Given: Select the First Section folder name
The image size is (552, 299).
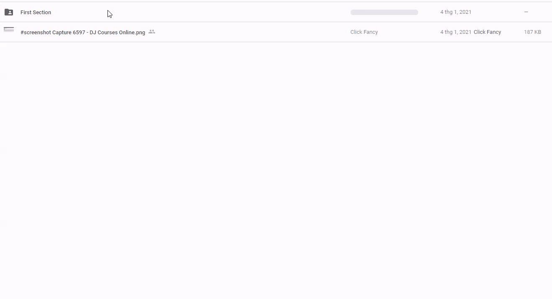Looking at the screenshot, I should tap(36, 13).
